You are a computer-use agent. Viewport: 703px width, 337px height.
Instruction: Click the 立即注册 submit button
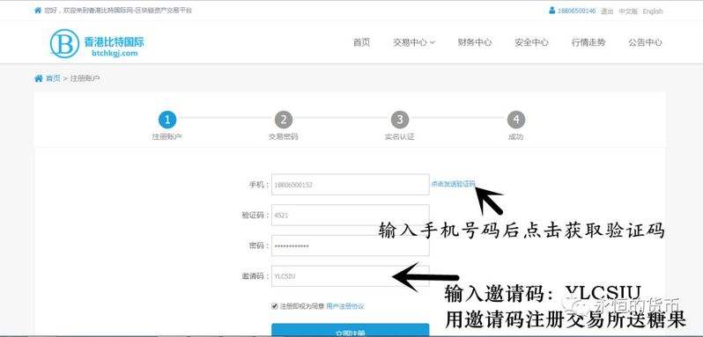click(350, 330)
